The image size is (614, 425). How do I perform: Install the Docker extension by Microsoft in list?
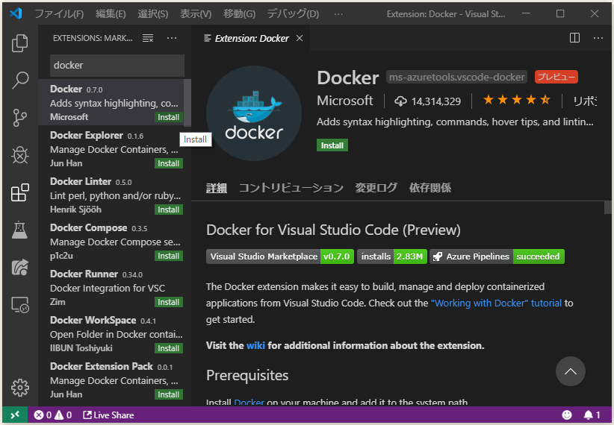click(x=168, y=117)
